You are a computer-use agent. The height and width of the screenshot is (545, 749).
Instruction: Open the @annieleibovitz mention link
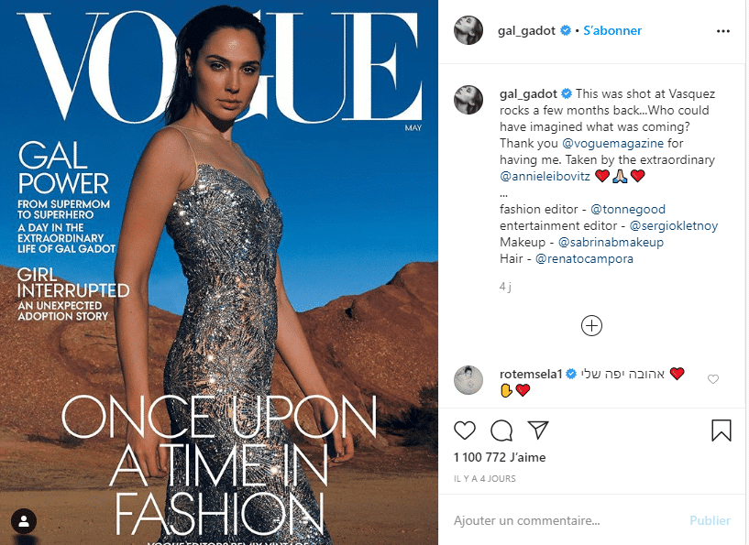(545, 176)
